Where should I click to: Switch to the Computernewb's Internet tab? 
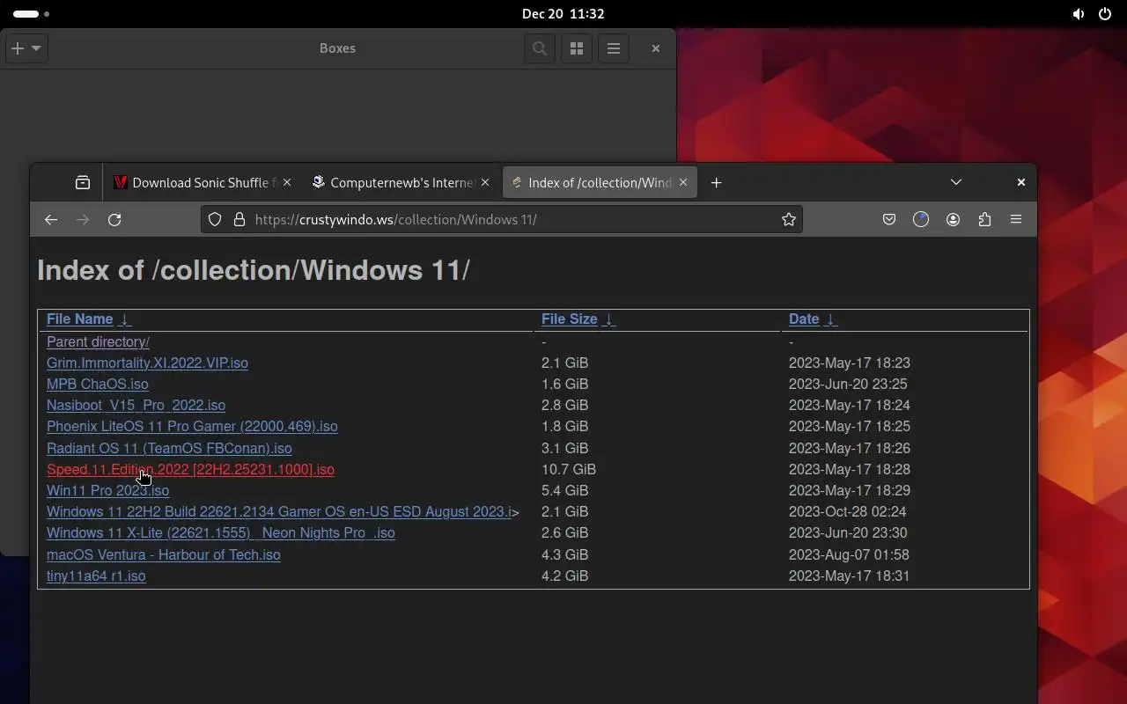coord(401,182)
